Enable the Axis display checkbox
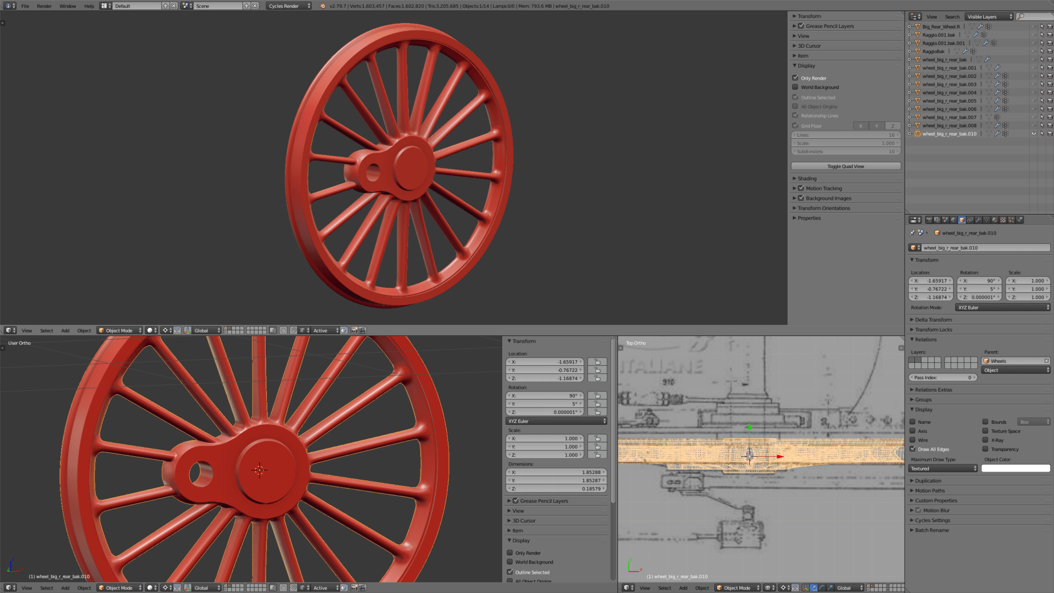Screen dimensions: 1054x593 tap(912, 431)
